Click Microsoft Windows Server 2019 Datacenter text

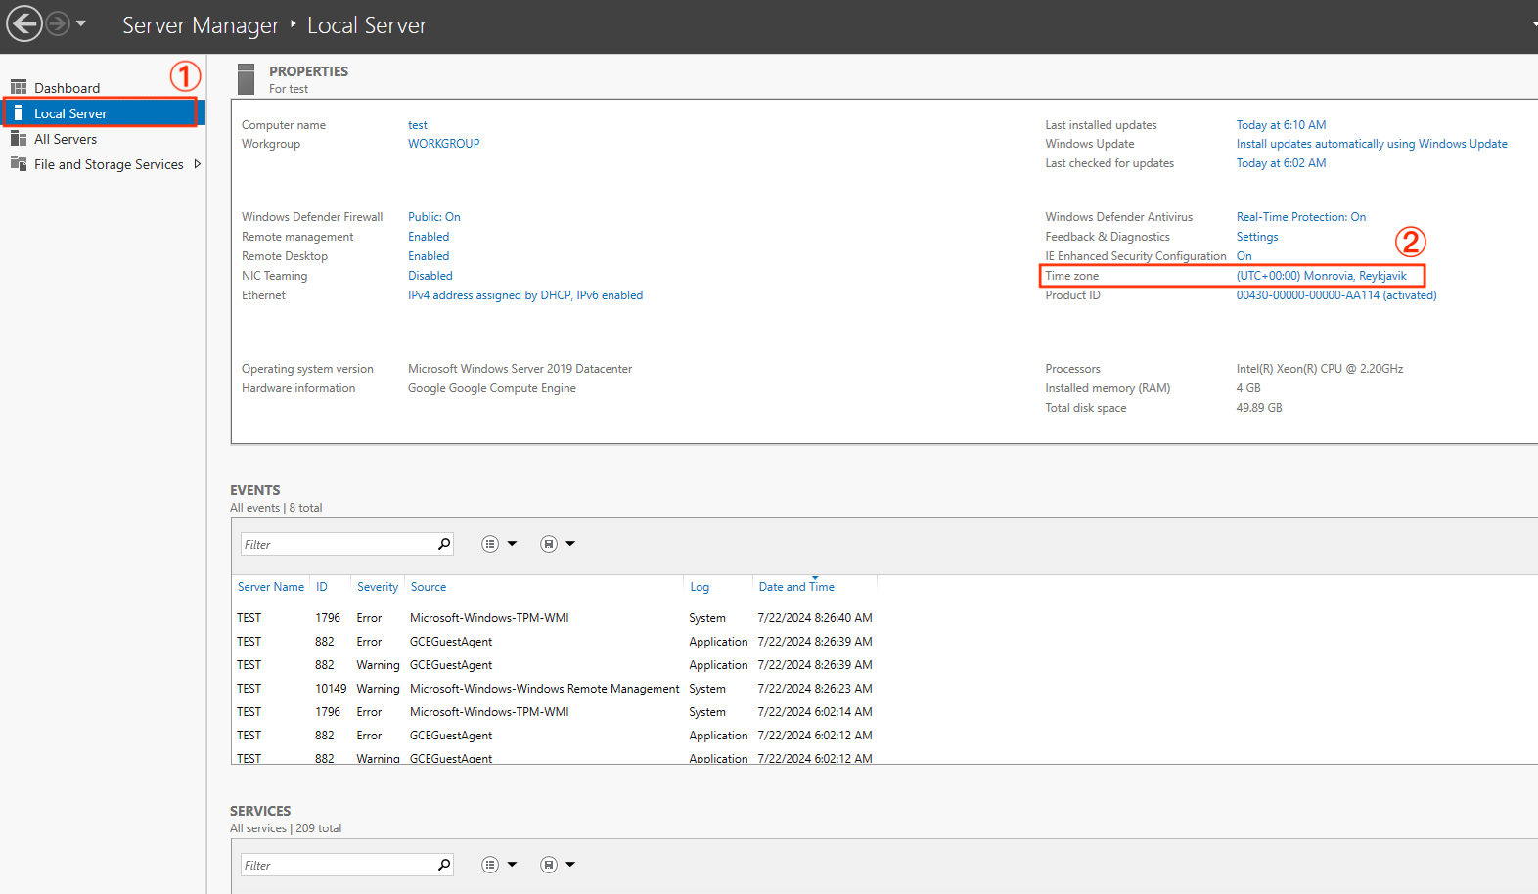click(520, 369)
